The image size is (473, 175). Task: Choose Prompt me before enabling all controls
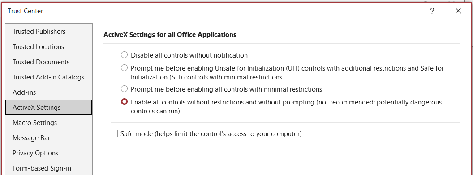pos(124,89)
